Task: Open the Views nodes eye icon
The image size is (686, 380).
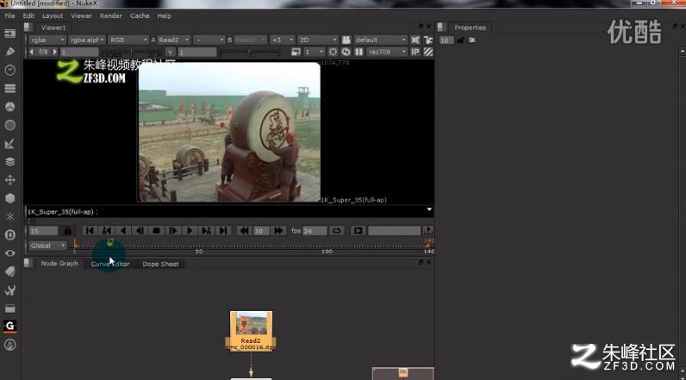Action: coord(9,253)
